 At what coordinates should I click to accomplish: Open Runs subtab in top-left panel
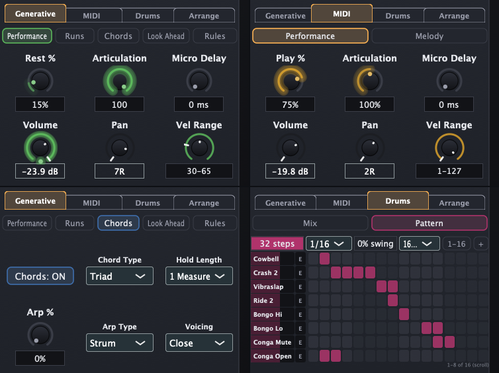(x=75, y=36)
